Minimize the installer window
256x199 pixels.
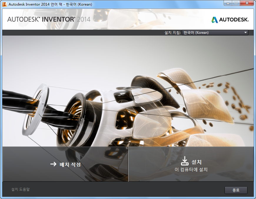pos(228,3)
